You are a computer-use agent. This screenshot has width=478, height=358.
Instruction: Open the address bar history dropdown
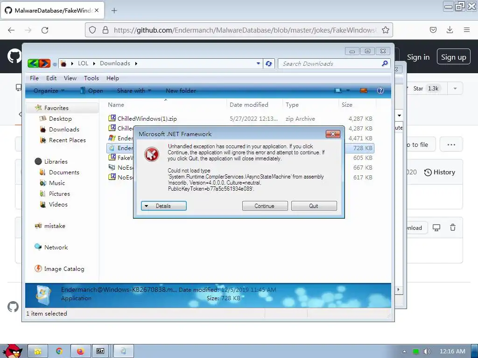coord(258,63)
